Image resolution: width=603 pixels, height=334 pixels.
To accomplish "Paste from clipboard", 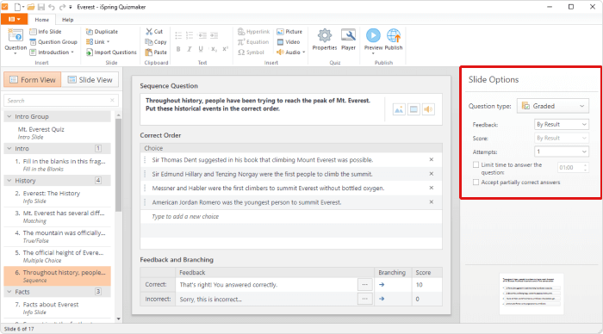I will click(x=156, y=53).
